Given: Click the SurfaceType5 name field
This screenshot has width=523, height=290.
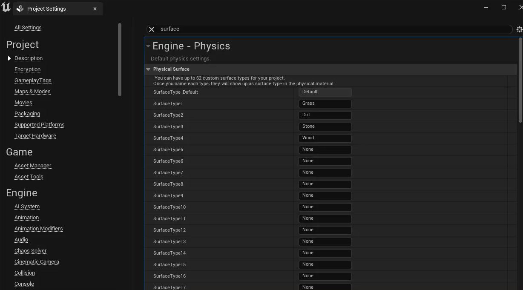Looking at the screenshot, I should tap(325, 149).
